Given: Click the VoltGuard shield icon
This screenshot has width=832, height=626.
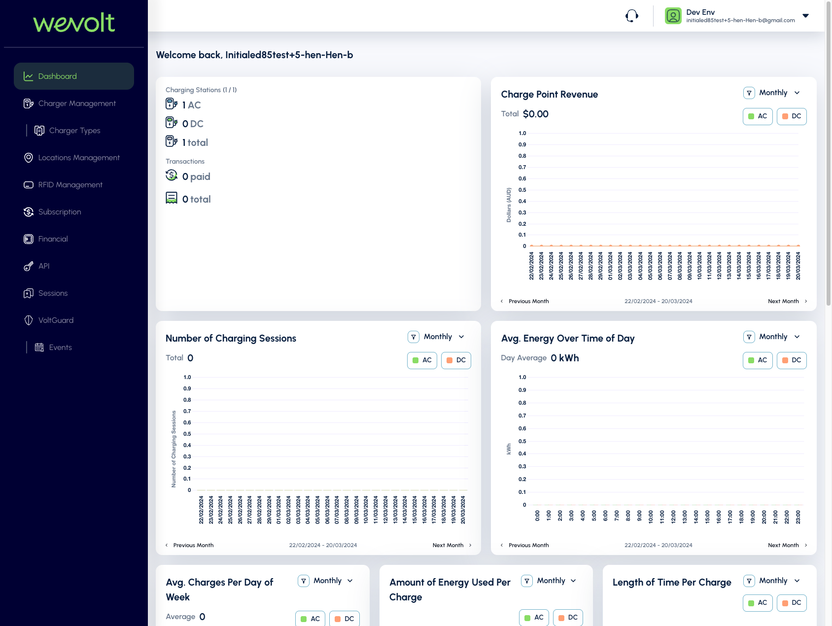Looking at the screenshot, I should point(29,320).
